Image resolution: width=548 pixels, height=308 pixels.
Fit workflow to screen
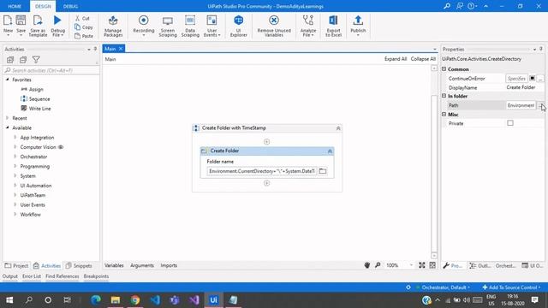click(x=422, y=265)
